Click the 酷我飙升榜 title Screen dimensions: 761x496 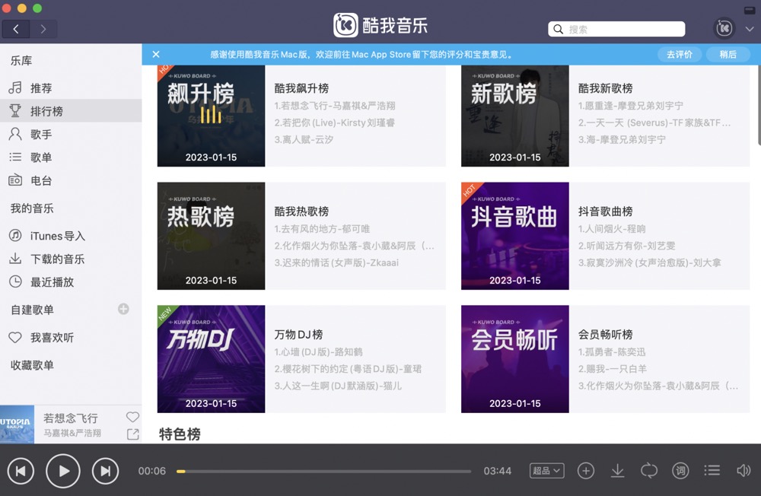(301, 88)
